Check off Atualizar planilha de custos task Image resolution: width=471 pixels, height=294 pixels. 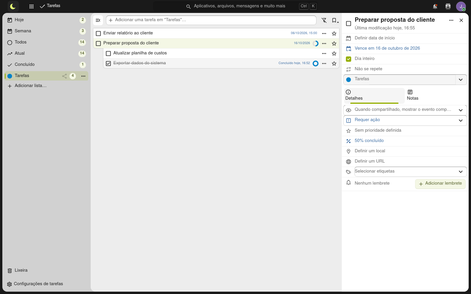point(108,54)
